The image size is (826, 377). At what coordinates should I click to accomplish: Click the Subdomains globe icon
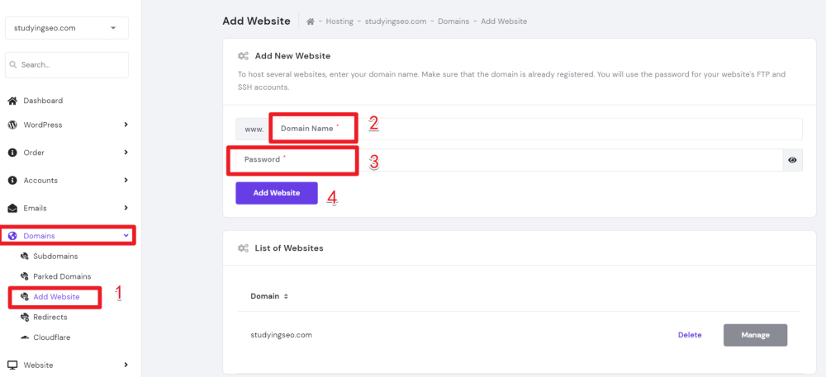point(24,257)
